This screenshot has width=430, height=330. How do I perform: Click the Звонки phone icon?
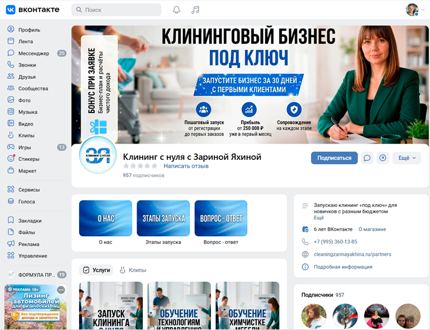tap(11, 65)
